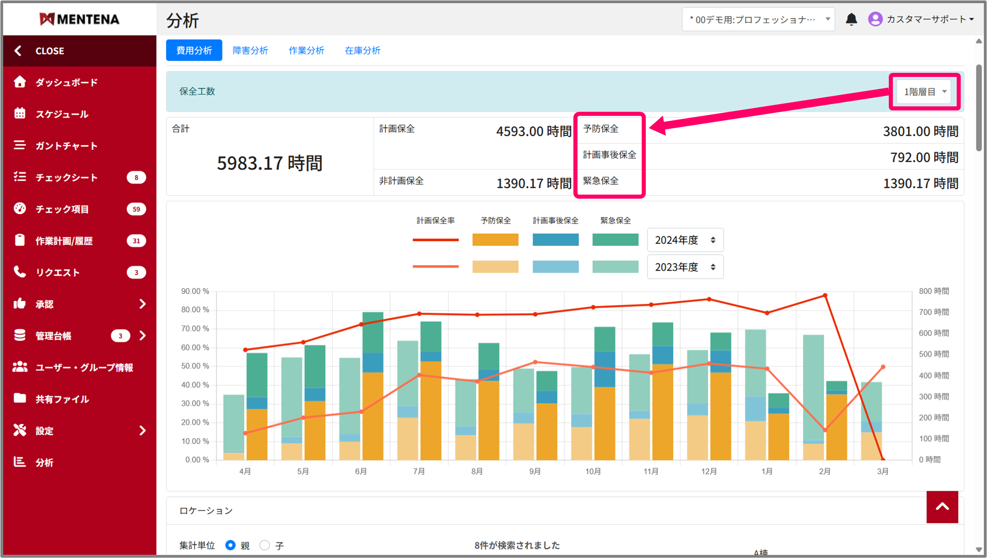987x558 pixels.
Task: Click the notification bell icon
Action: point(851,19)
